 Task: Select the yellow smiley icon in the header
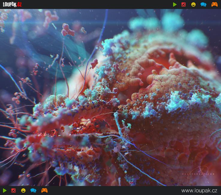pyautogui.click(x=193, y=4)
